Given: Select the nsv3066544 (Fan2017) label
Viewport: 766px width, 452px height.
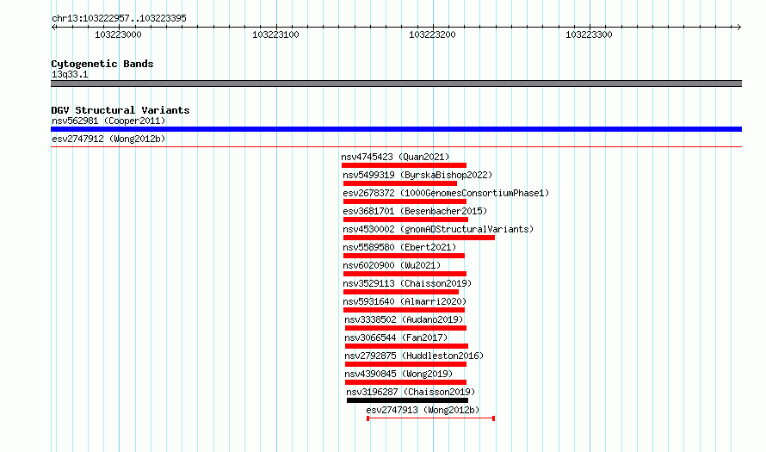Looking at the screenshot, I should point(396,337).
